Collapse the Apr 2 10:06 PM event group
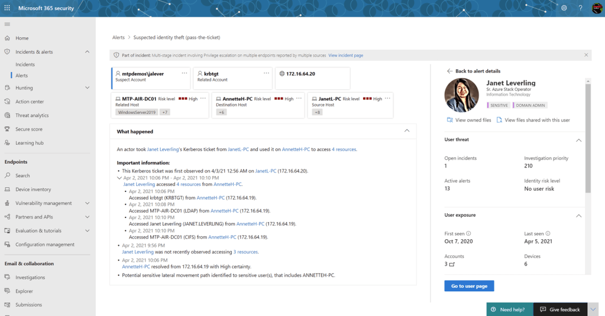This screenshot has height=316, width=605. click(x=119, y=178)
